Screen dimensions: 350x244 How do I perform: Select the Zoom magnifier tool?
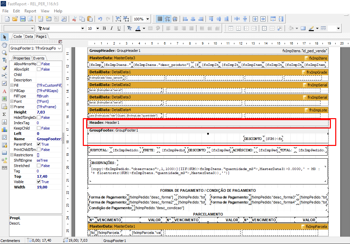4,53
